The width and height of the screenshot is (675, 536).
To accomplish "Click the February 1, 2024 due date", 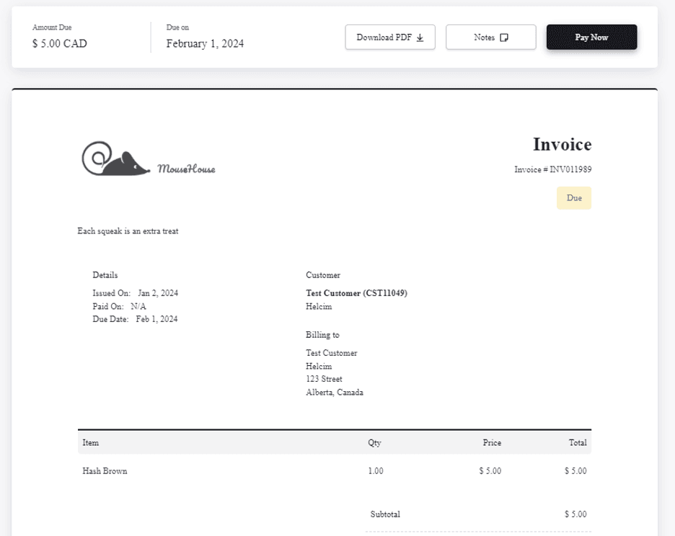I will click(x=205, y=44).
